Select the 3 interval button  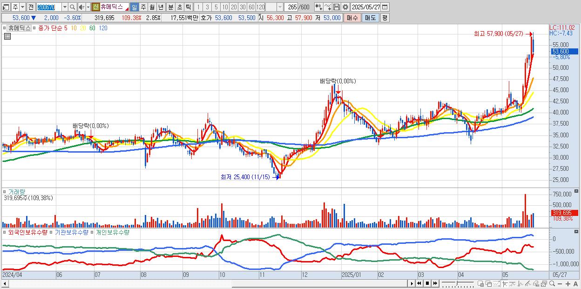coord(207,7)
